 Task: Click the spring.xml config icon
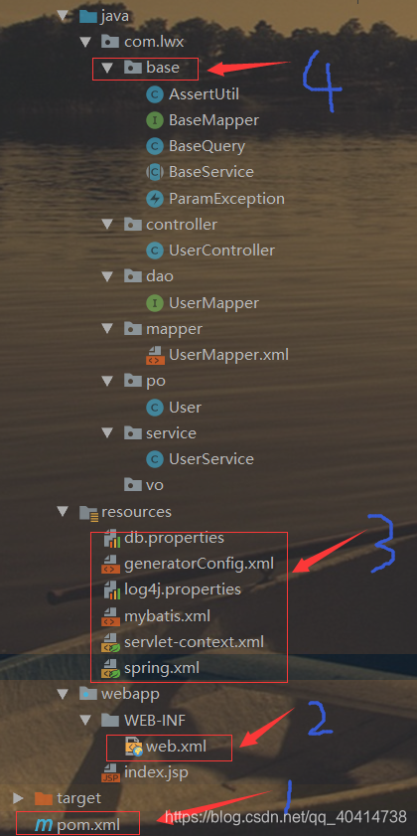tap(110, 668)
